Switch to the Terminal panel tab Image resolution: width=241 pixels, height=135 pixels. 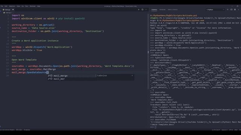pyautogui.click(x=154, y=10)
